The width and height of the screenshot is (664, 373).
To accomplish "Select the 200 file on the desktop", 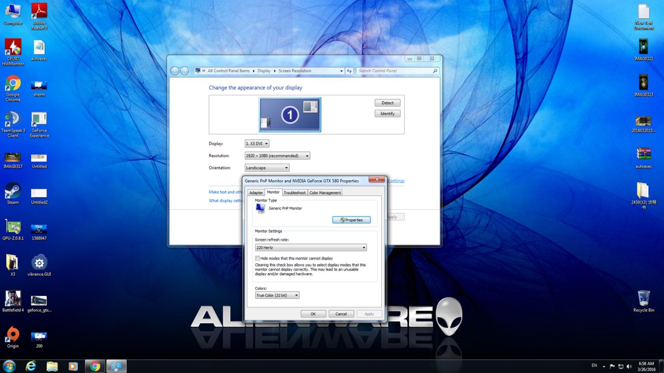I will (39, 340).
